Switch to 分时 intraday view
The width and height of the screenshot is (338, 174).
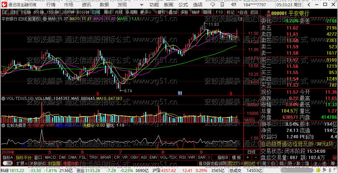pos(14,12)
